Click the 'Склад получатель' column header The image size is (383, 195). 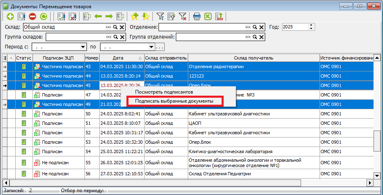(253, 58)
